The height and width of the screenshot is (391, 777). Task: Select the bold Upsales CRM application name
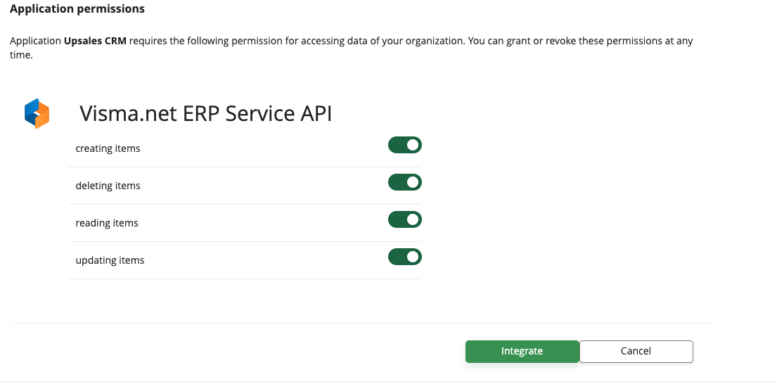[x=95, y=41]
